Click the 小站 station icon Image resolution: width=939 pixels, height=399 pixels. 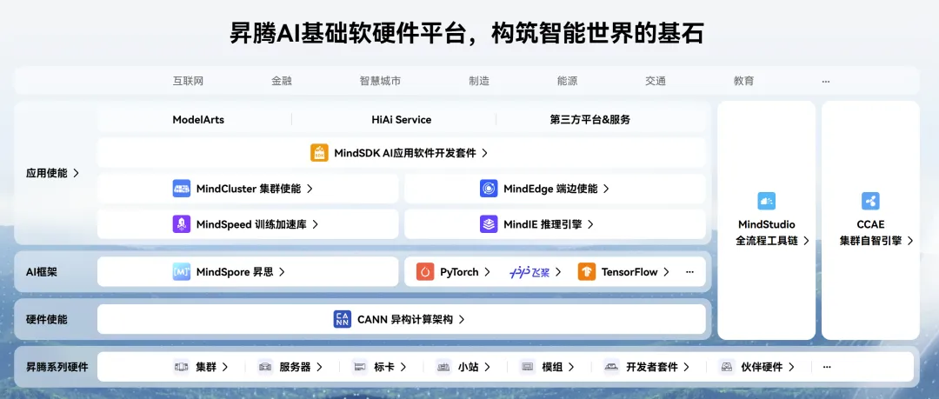tap(443, 367)
